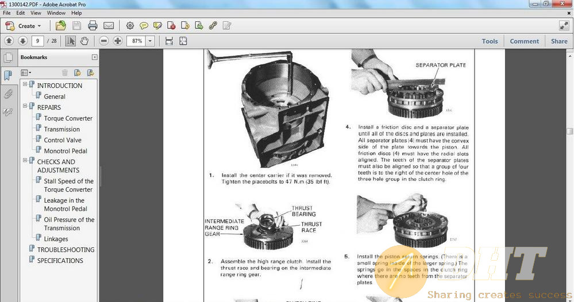Zoom out with minus button

[x=104, y=41]
